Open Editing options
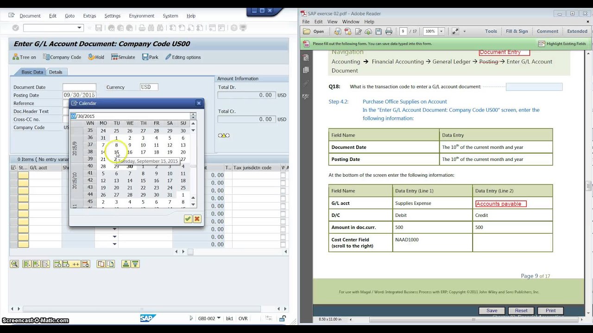This screenshot has width=593, height=333. pos(183,57)
